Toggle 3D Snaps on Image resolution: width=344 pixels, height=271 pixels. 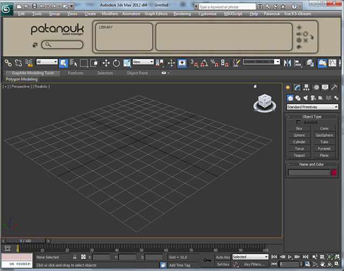(194, 63)
